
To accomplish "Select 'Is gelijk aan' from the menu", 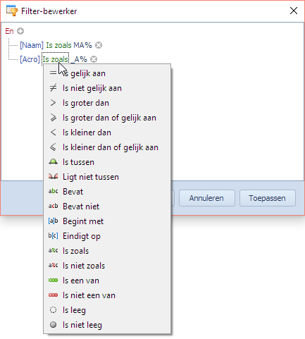I will [107, 73].
